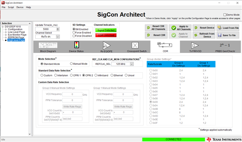
Task: Select the Manual Mode radio button
Action: click(71, 64)
